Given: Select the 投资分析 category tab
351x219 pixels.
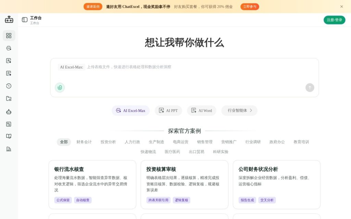Looking at the screenshot, I should [108, 142].
